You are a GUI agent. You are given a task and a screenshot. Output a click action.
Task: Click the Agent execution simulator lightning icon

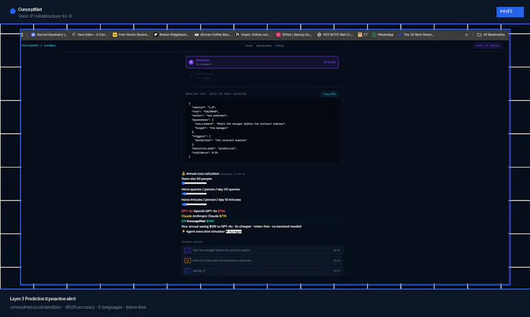click(x=184, y=231)
